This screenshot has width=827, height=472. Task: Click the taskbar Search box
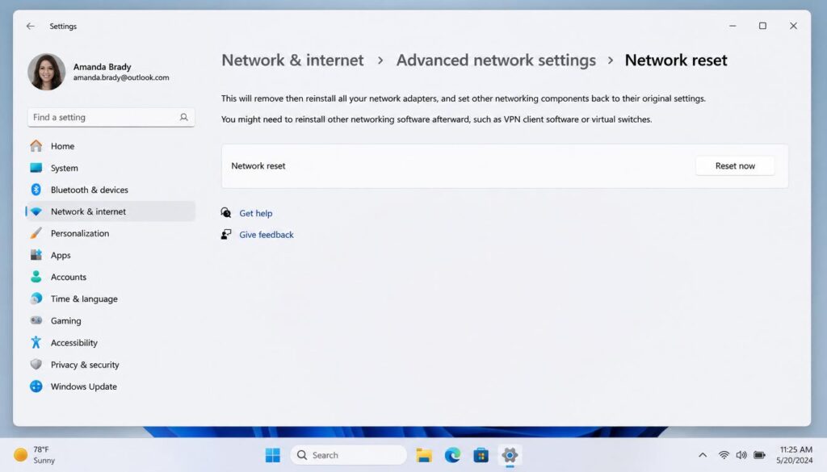(349, 454)
